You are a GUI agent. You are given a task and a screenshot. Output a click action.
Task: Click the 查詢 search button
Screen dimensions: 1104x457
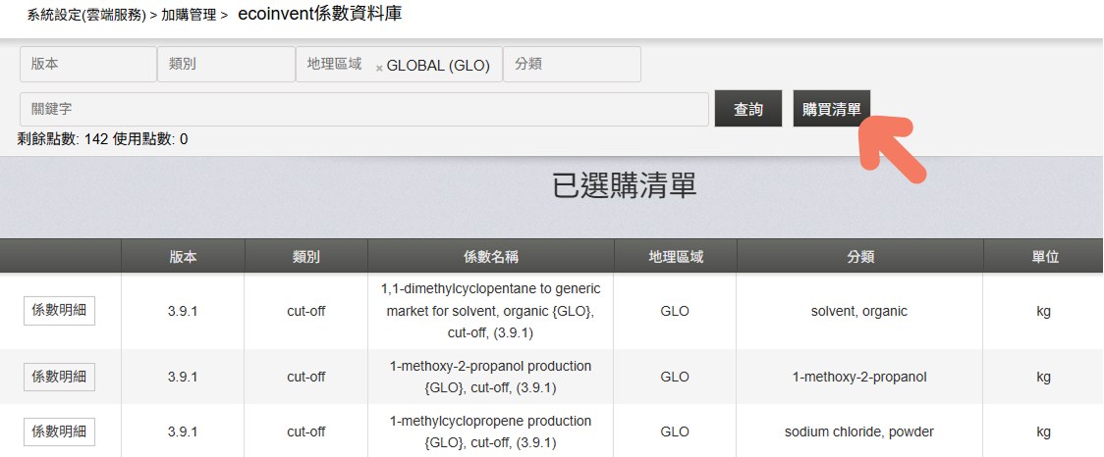click(748, 109)
